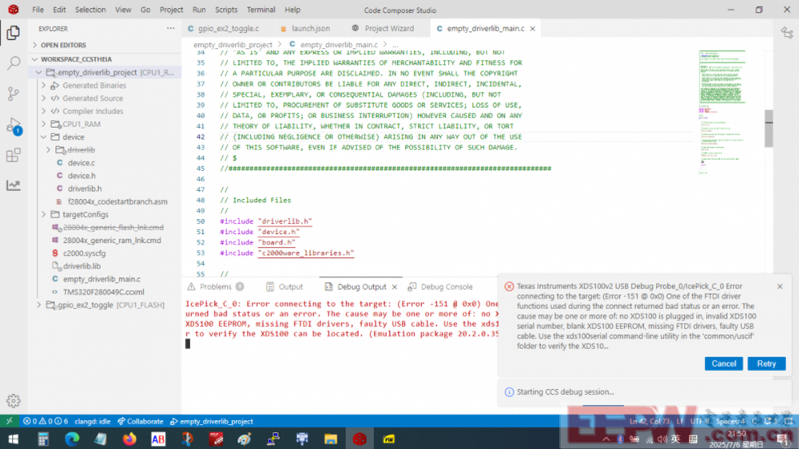Image resolution: width=799 pixels, height=449 pixels.
Task: Open the Scripts menu
Action: 226,10
